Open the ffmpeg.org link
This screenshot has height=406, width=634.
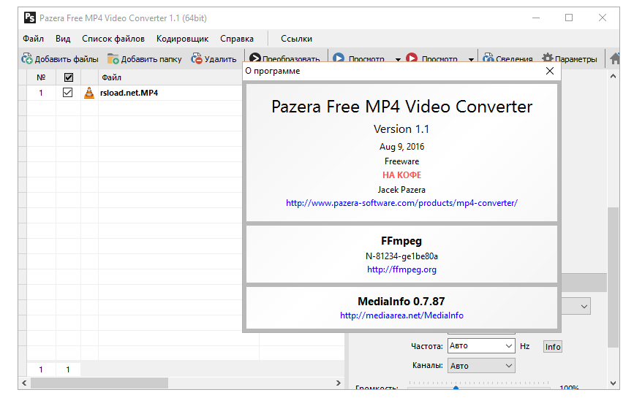coord(401,269)
